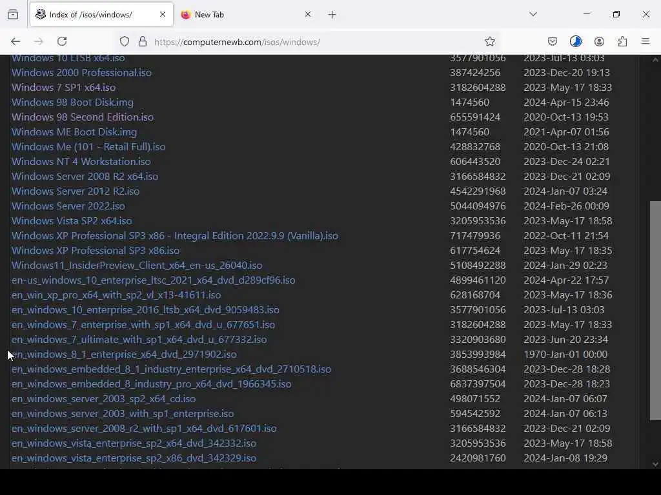
Task: Download en_windows_embedded_8_1_industry_enterprise iso
Action: coord(171,369)
